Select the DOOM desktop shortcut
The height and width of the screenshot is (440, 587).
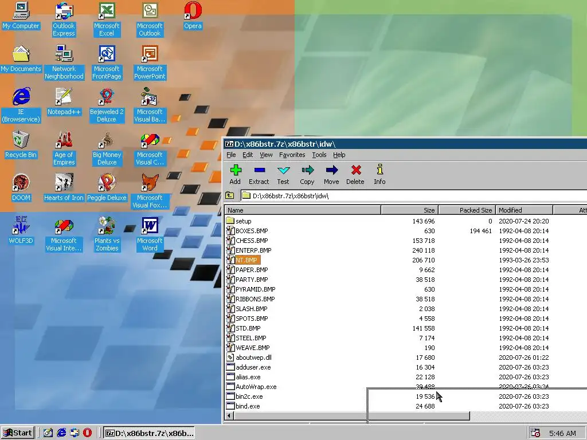21,187
